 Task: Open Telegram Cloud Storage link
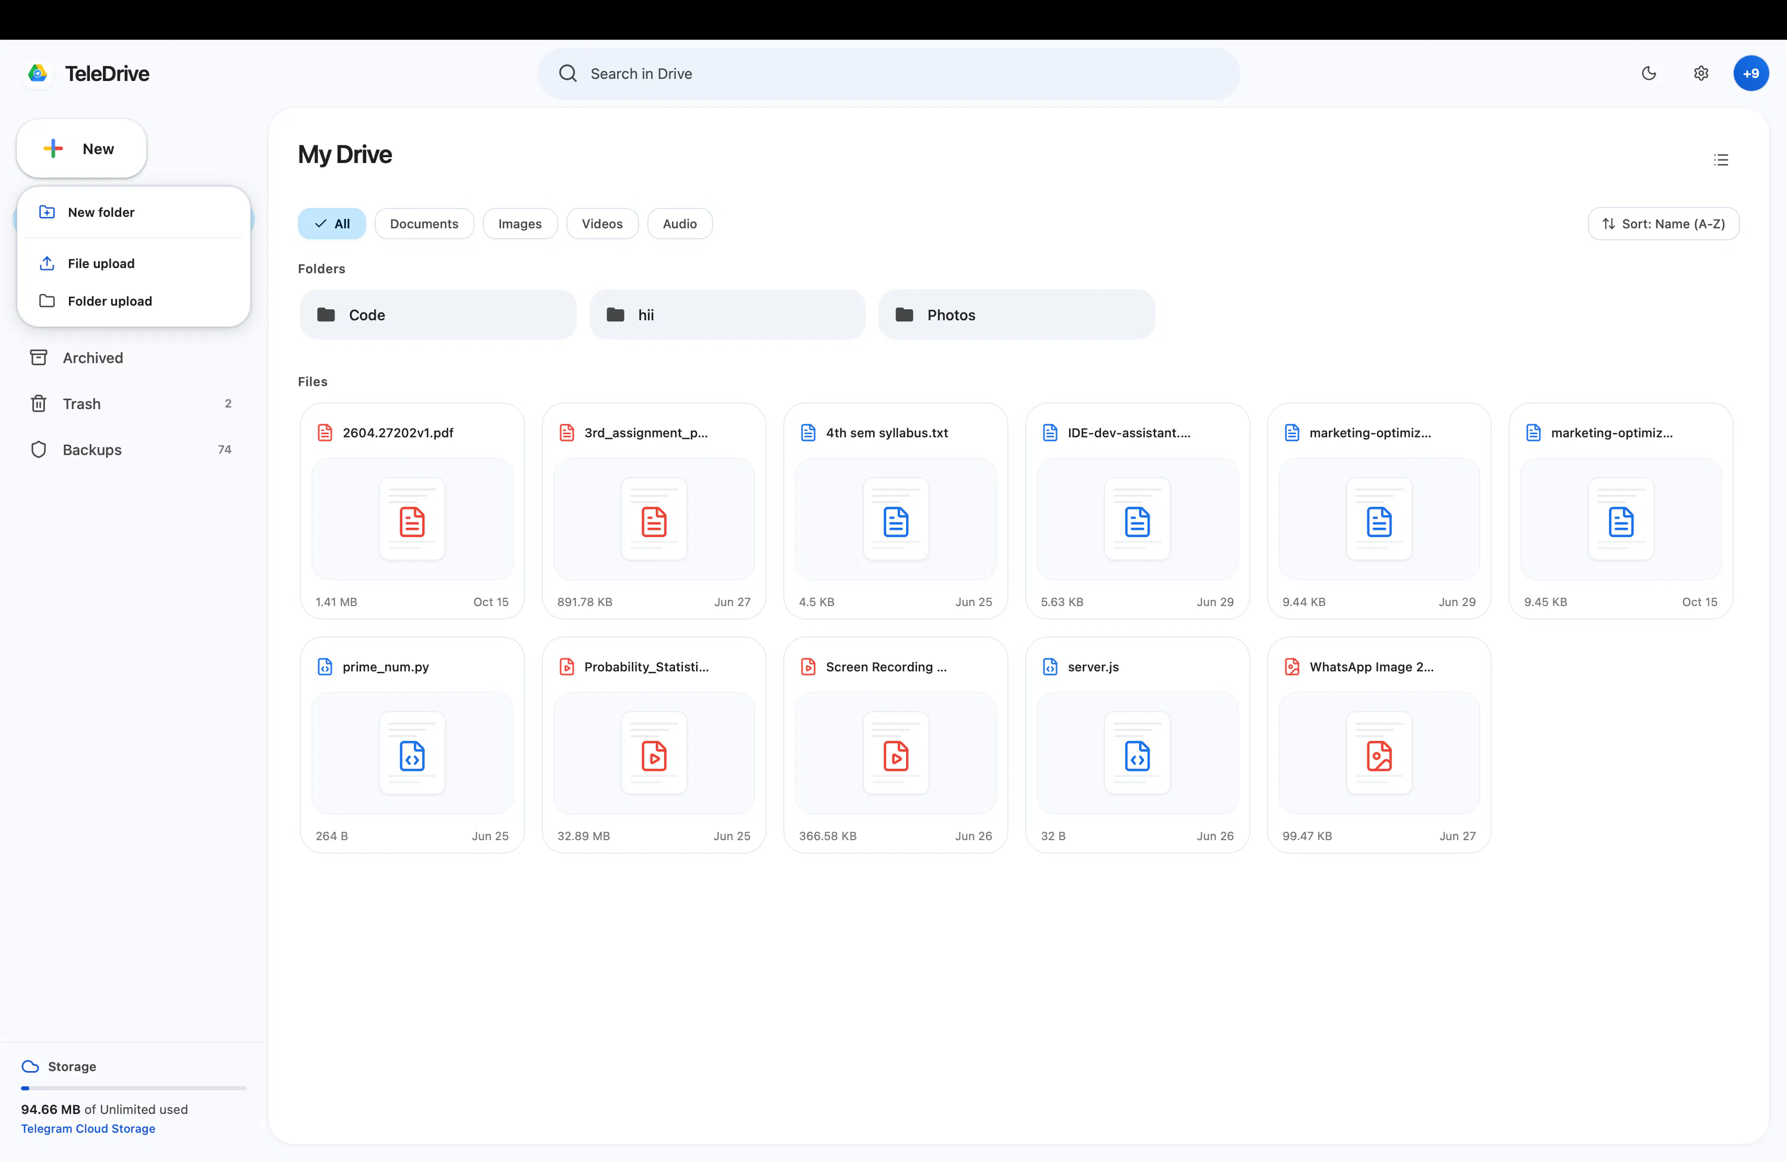(x=88, y=1128)
